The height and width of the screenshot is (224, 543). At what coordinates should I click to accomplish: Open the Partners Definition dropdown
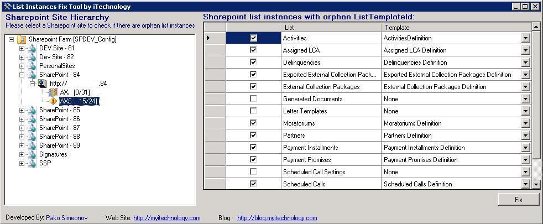pos(526,136)
